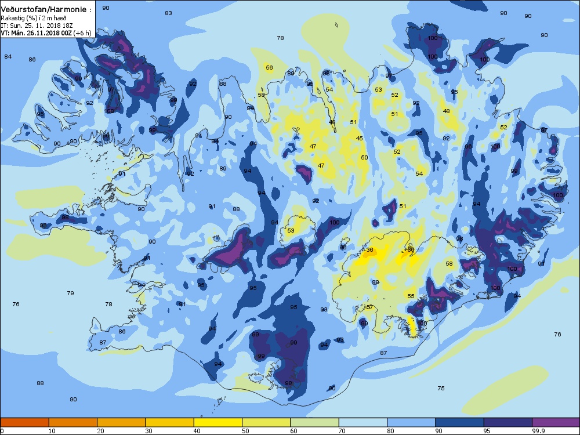
Task: Click the legend tick label '99.9'
Action: click(538, 431)
